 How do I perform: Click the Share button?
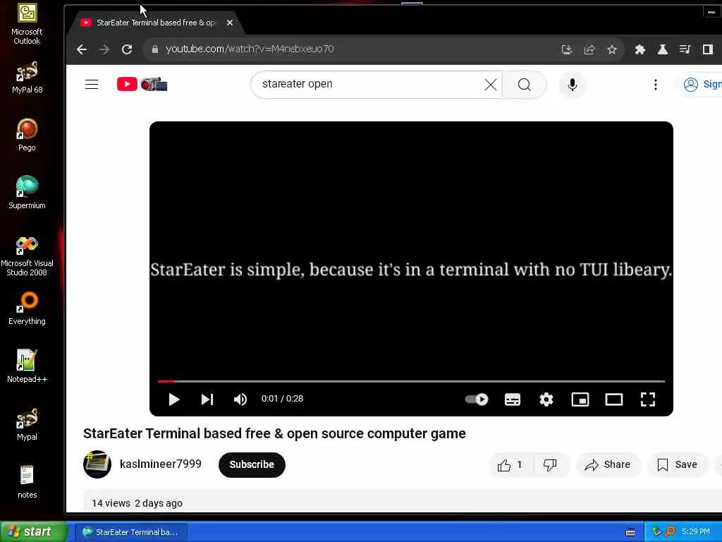tap(608, 465)
